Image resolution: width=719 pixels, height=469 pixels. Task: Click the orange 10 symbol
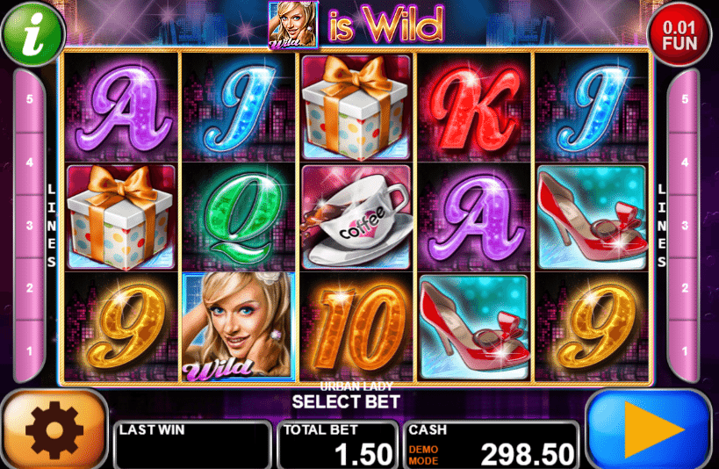[x=356, y=327]
